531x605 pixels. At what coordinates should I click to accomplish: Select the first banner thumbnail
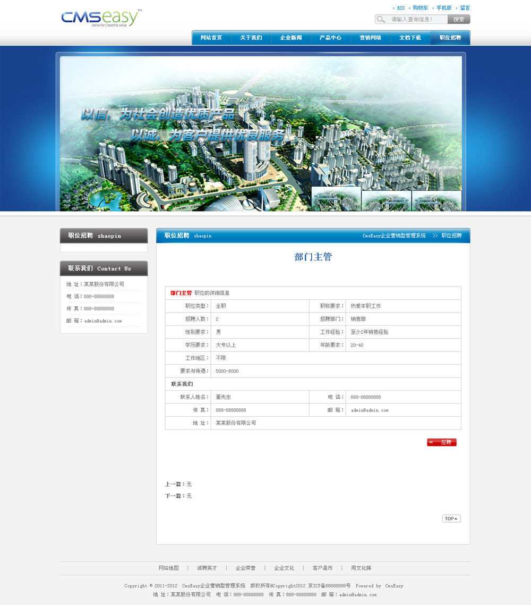point(336,200)
